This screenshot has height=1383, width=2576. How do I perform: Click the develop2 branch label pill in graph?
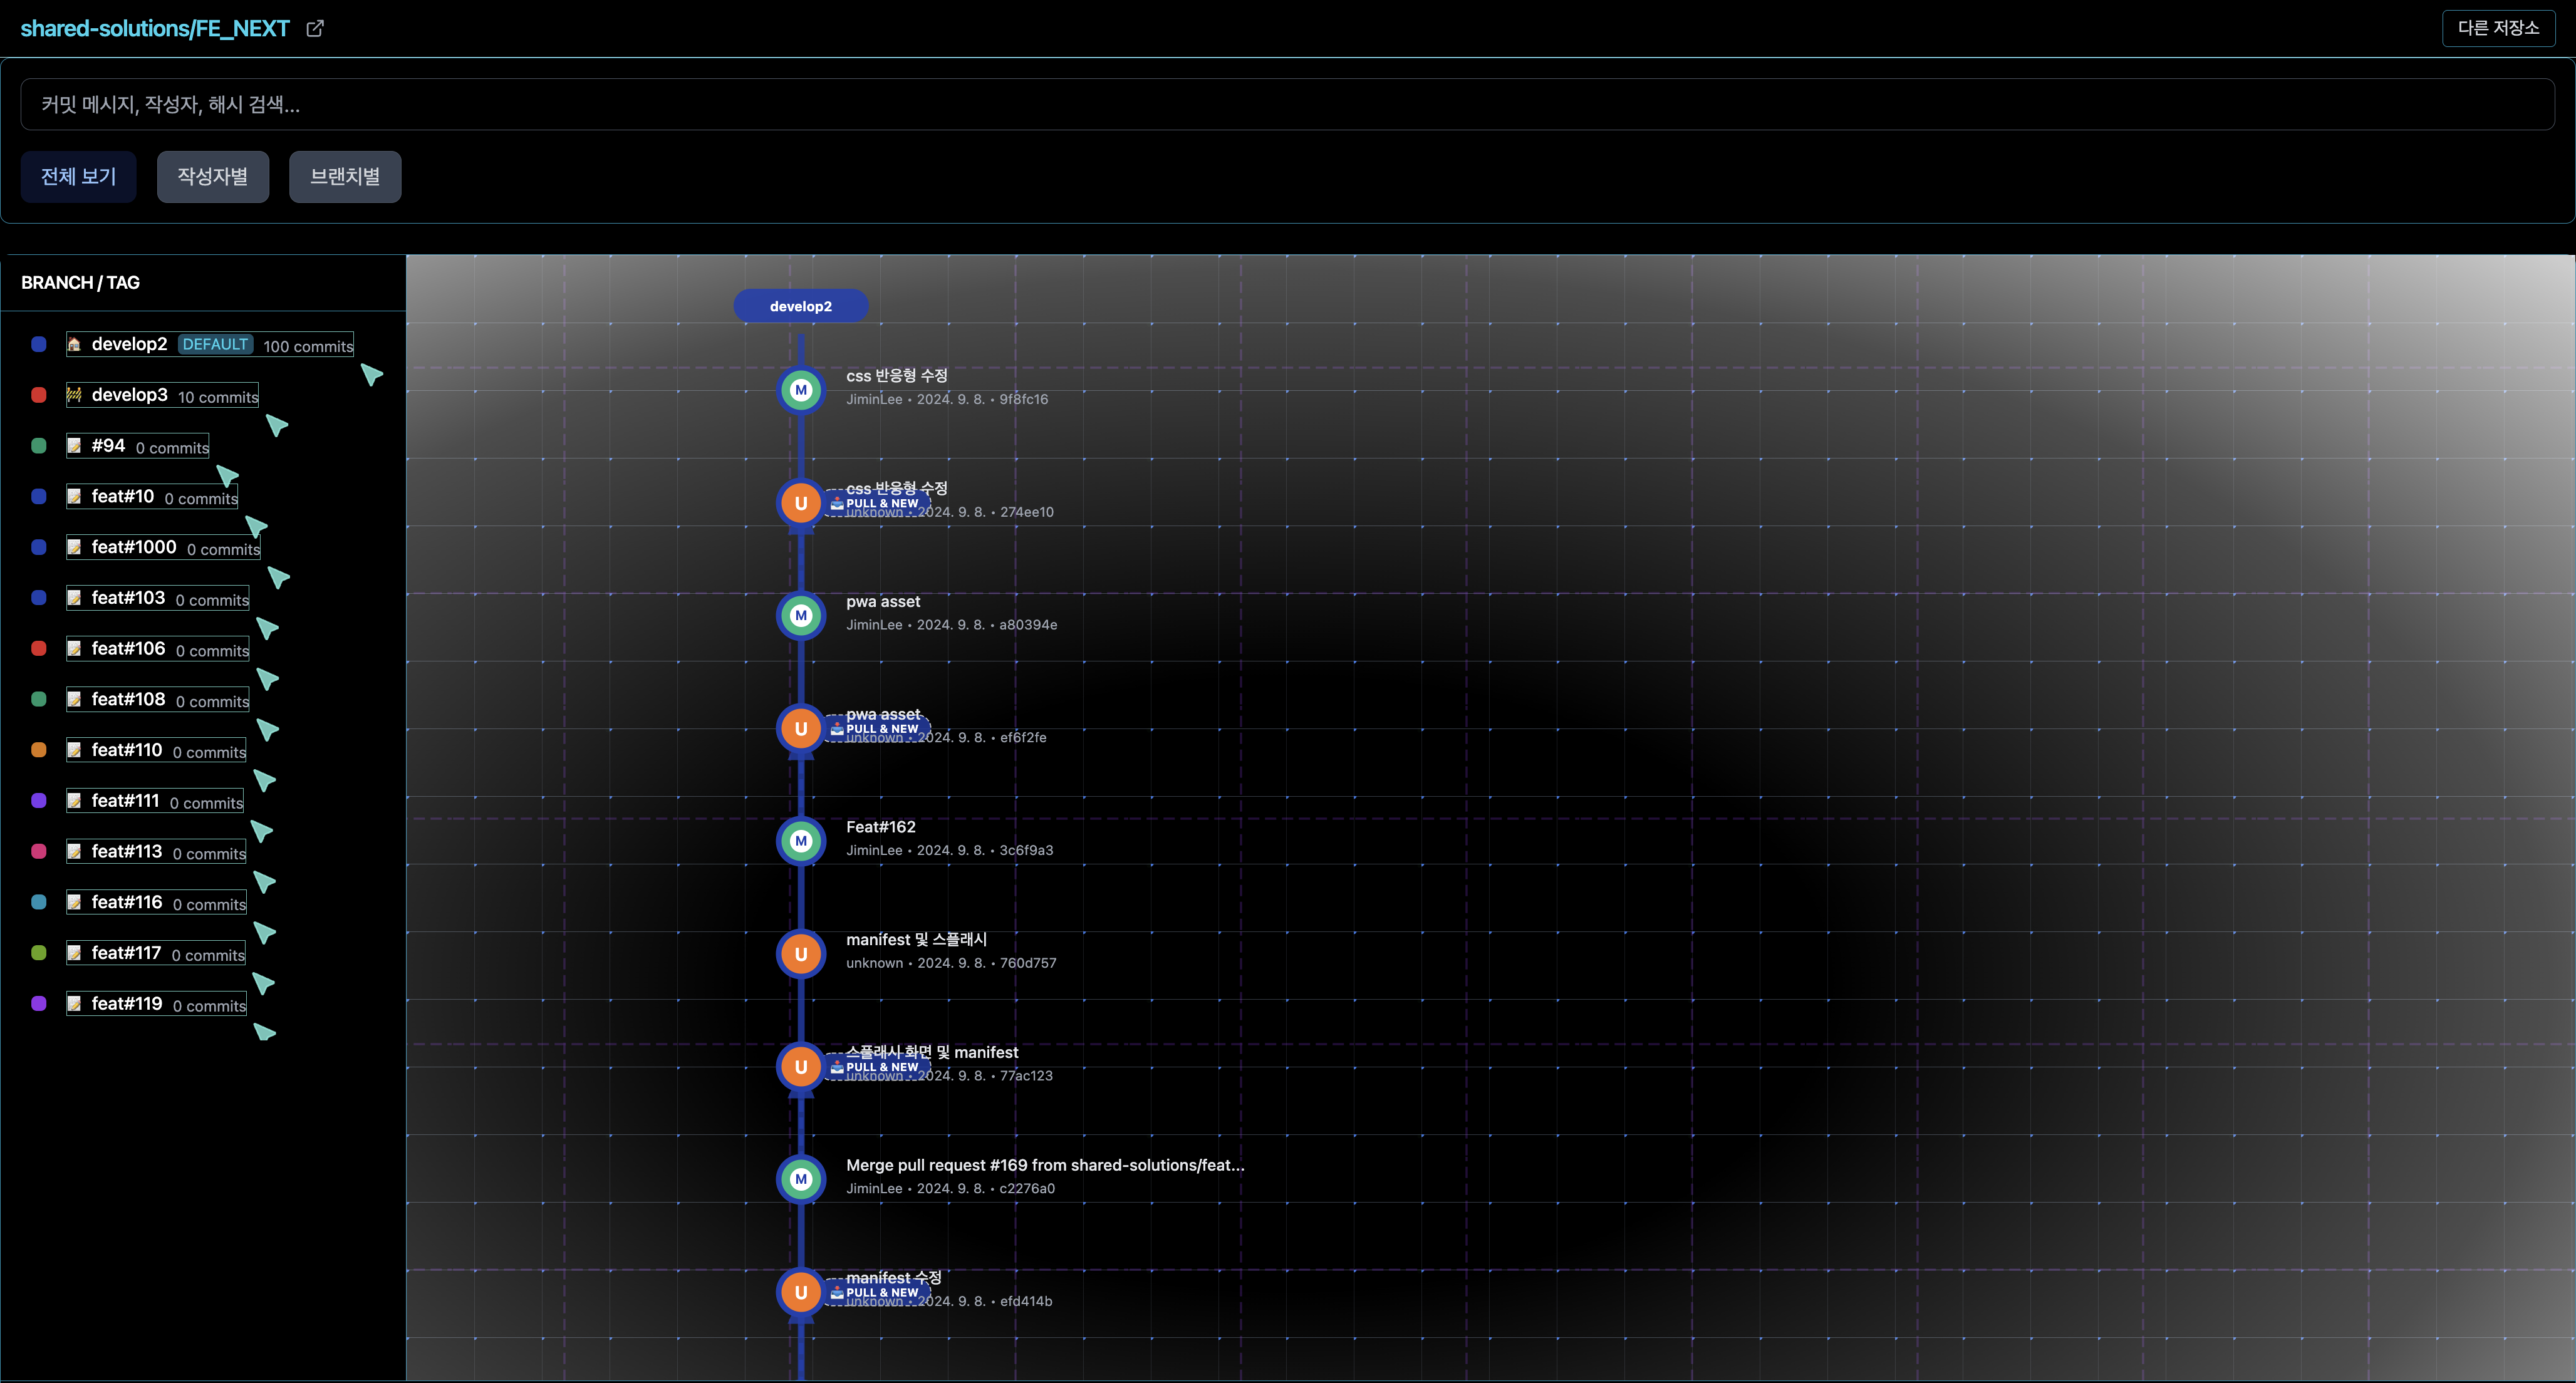click(x=801, y=306)
